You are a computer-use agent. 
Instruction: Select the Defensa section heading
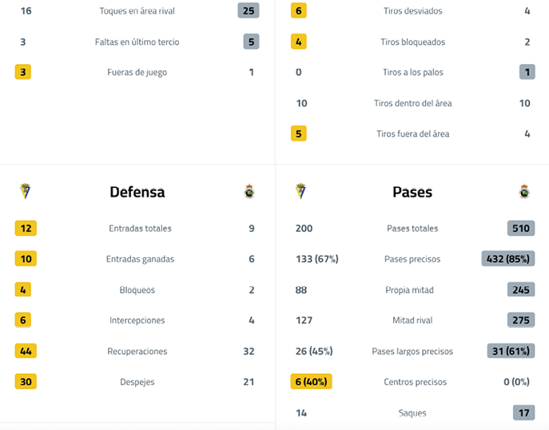137,192
